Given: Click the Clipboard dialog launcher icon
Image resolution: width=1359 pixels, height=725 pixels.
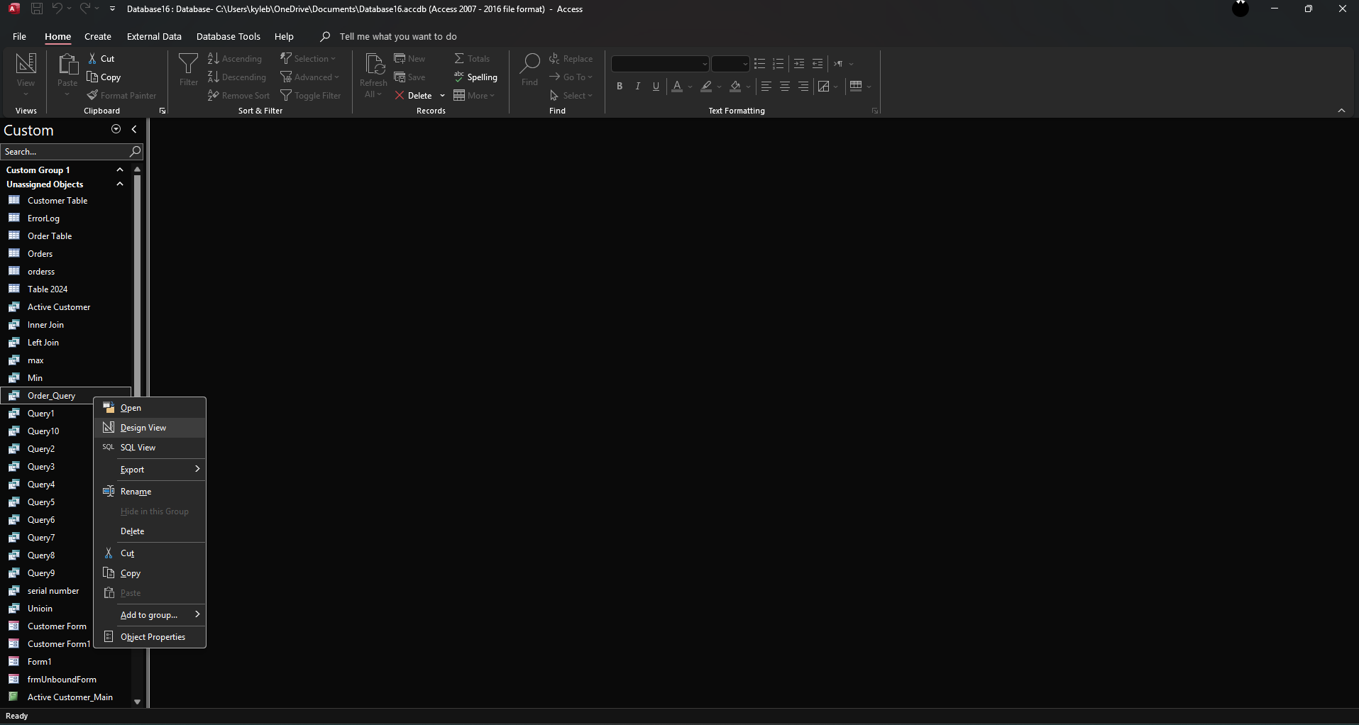Looking at the screenshot, I should (163, 111).
